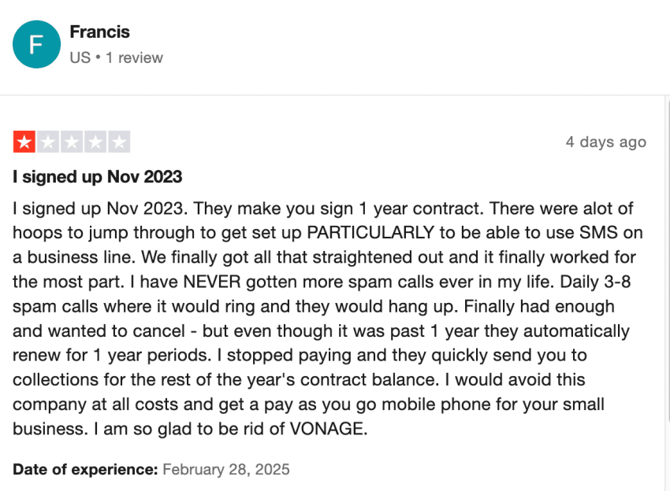This screenshot has width=670, height=491.
Task: Click the fourth gray rating star
Action: pos(95,142)
